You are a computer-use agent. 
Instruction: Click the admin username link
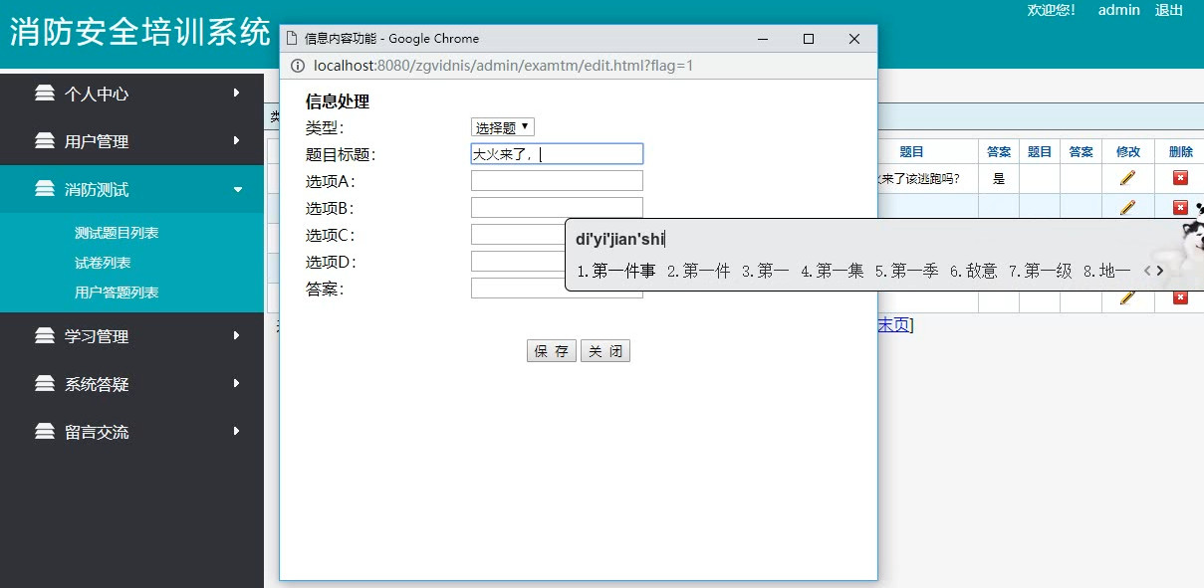tap(1118, 10)
